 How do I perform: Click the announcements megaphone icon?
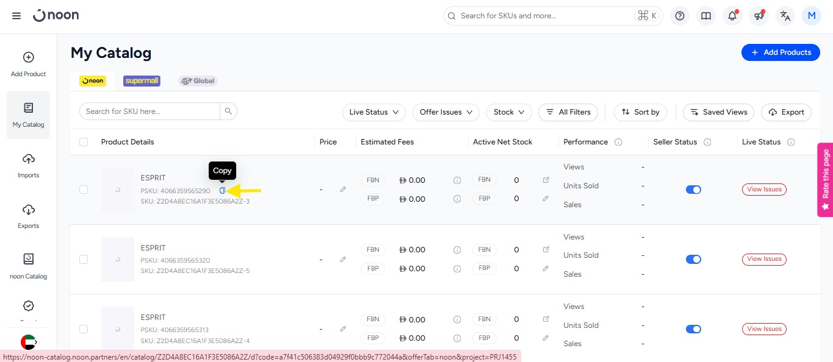click(x=759, y=16)
